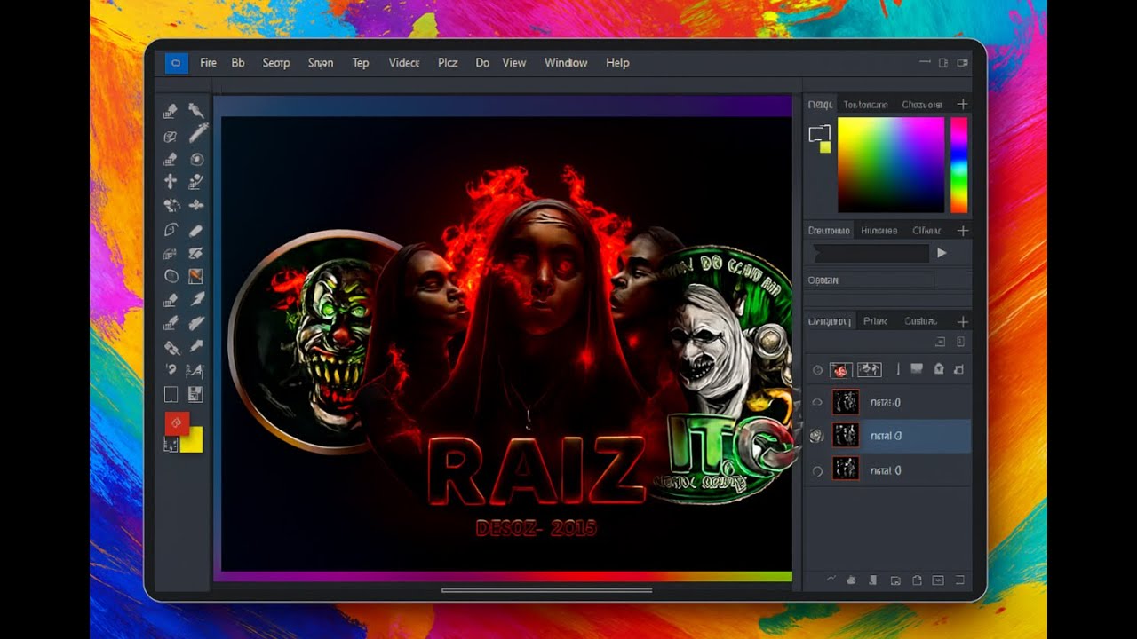Click the trash-like icon at layers panel bottom

873,580
